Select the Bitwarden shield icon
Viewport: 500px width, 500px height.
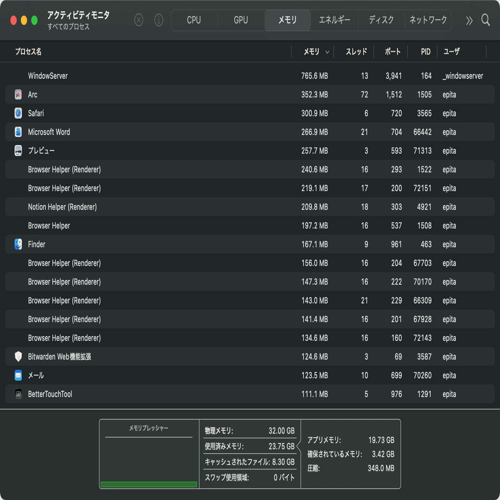(18, 356)
